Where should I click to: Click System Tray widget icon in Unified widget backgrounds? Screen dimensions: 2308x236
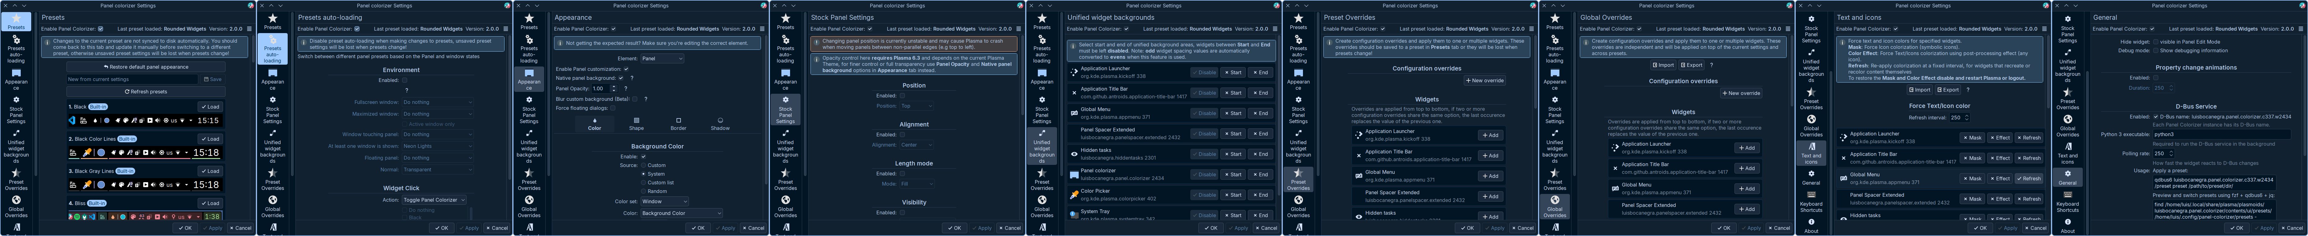click(x=1074, y=214)
